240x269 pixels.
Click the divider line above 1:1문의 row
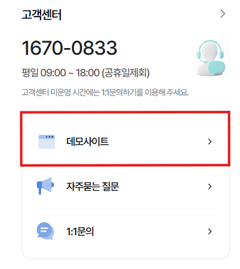pos(126,209)
